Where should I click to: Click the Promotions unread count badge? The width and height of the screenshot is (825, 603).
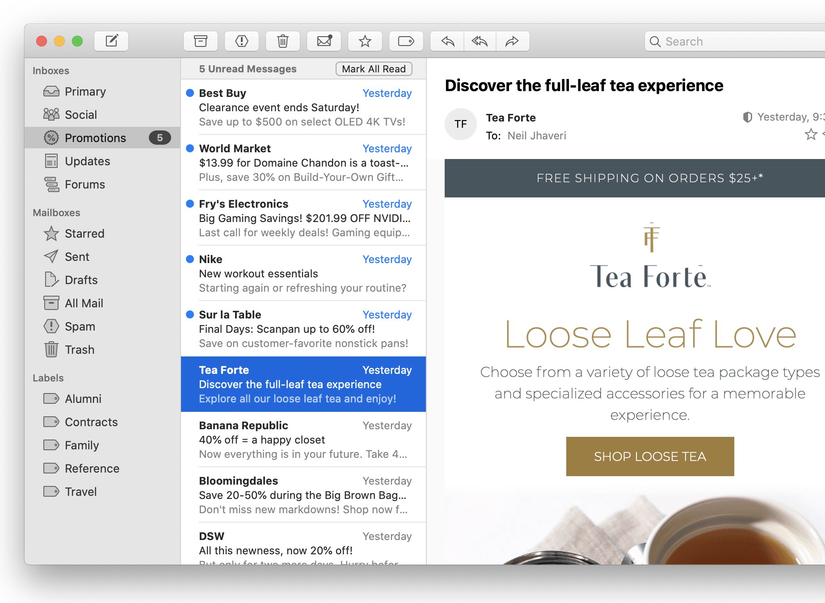pyautogui.click(x=160, y=138)
